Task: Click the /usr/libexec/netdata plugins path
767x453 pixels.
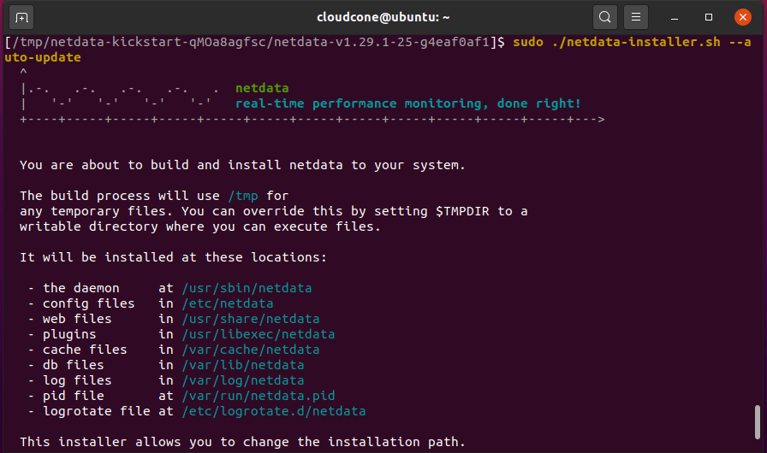Action: (x=259, y=334)
